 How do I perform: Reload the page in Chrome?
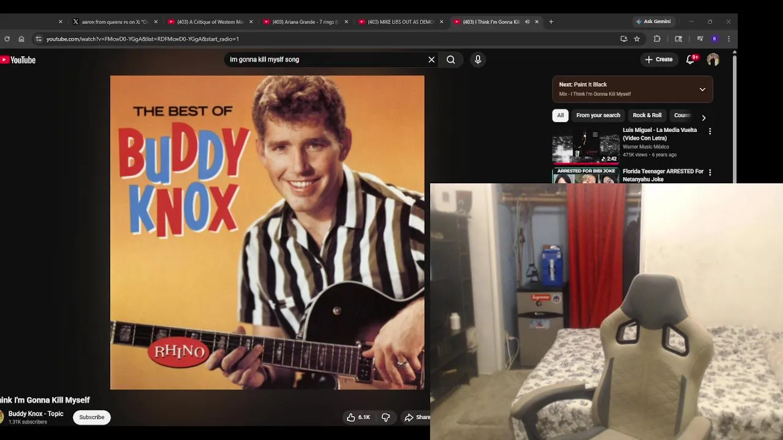pos(7,38)
